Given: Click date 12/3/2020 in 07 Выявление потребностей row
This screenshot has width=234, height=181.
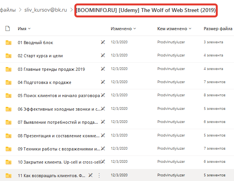Looking at the screenshot, I should [x=119, y=122].
